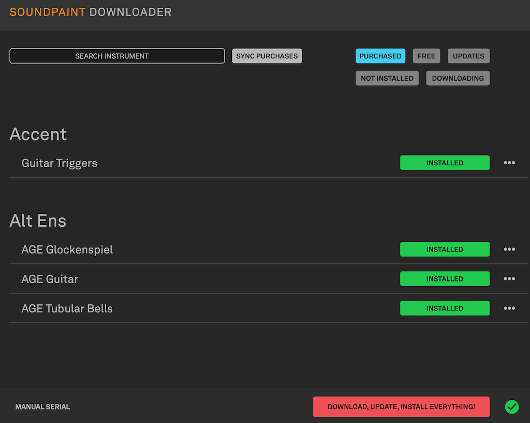Toggle the Not Installed filter
Viewport: 530px width, 423px height.
click(387, 79)
